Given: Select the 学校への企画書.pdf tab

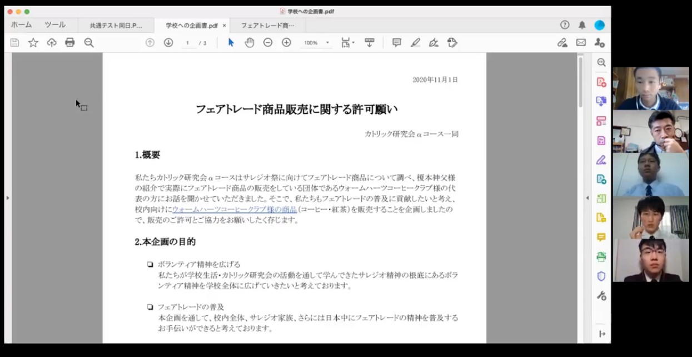Looking at the screenshot, I should pyautogui.click(x=192, y=26).
